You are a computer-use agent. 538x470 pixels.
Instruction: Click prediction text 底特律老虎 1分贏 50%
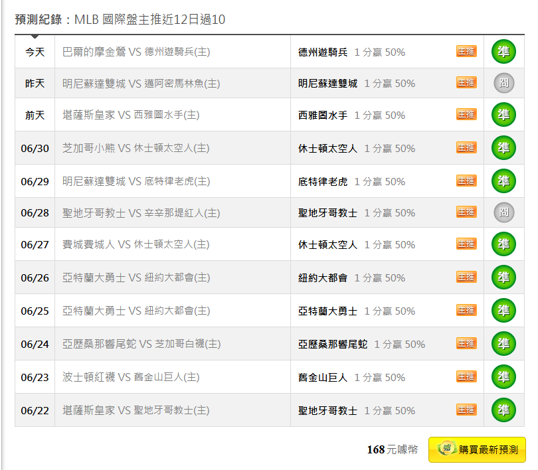point(351,181)
